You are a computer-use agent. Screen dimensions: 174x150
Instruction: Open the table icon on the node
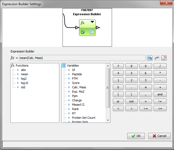tap(92, 32)
